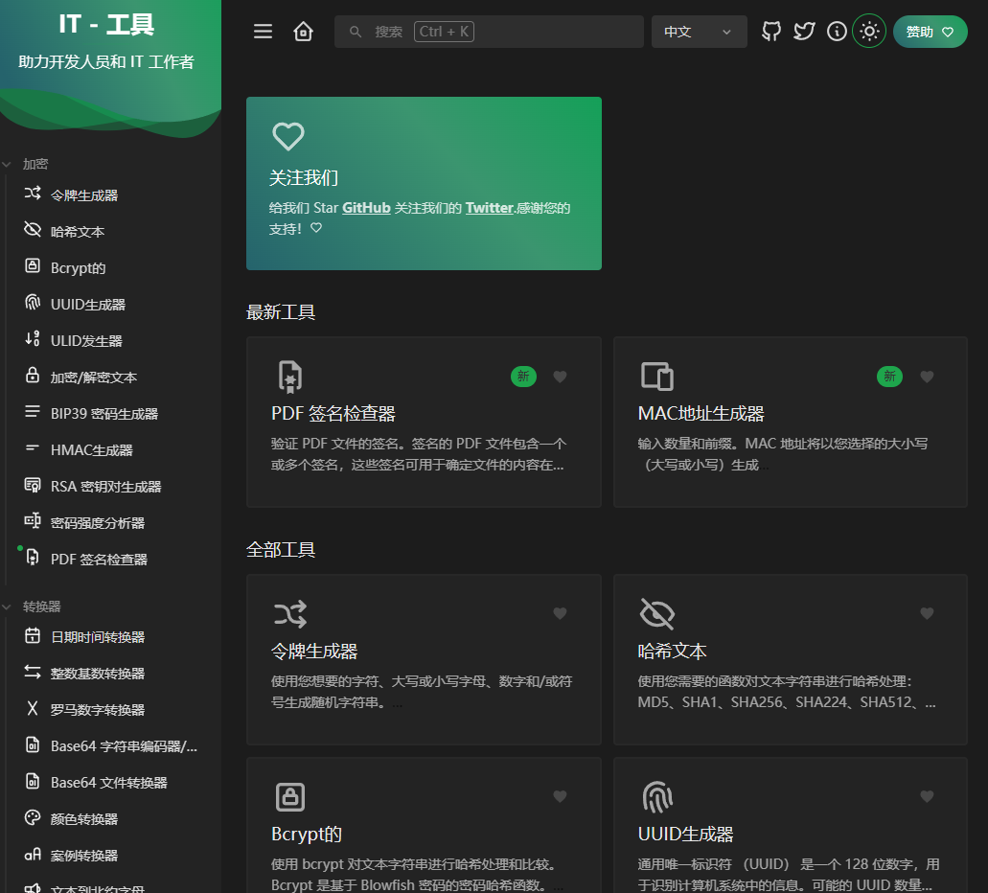The width and height of the screenshot is (988, 893).
Task: Open the GitHub icon in header
Action: 771,32
